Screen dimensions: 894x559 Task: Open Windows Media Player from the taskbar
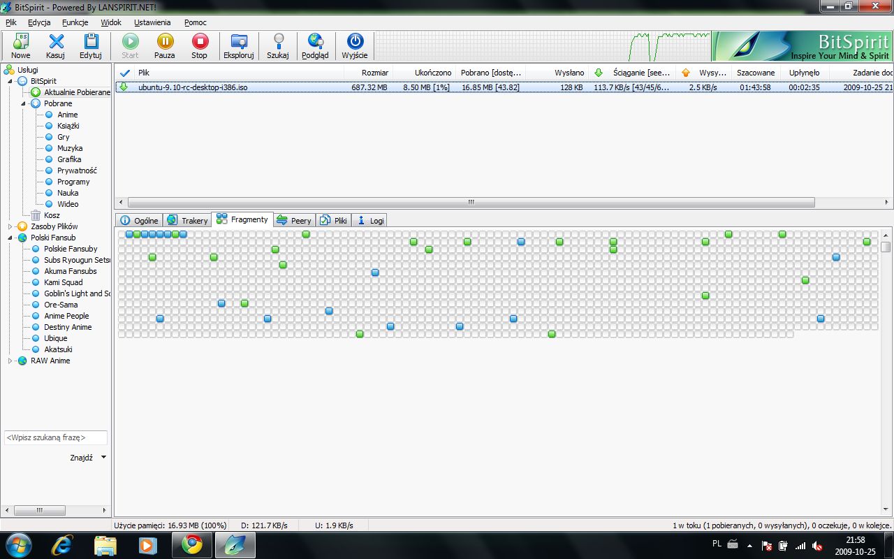(x=148, y=544)
